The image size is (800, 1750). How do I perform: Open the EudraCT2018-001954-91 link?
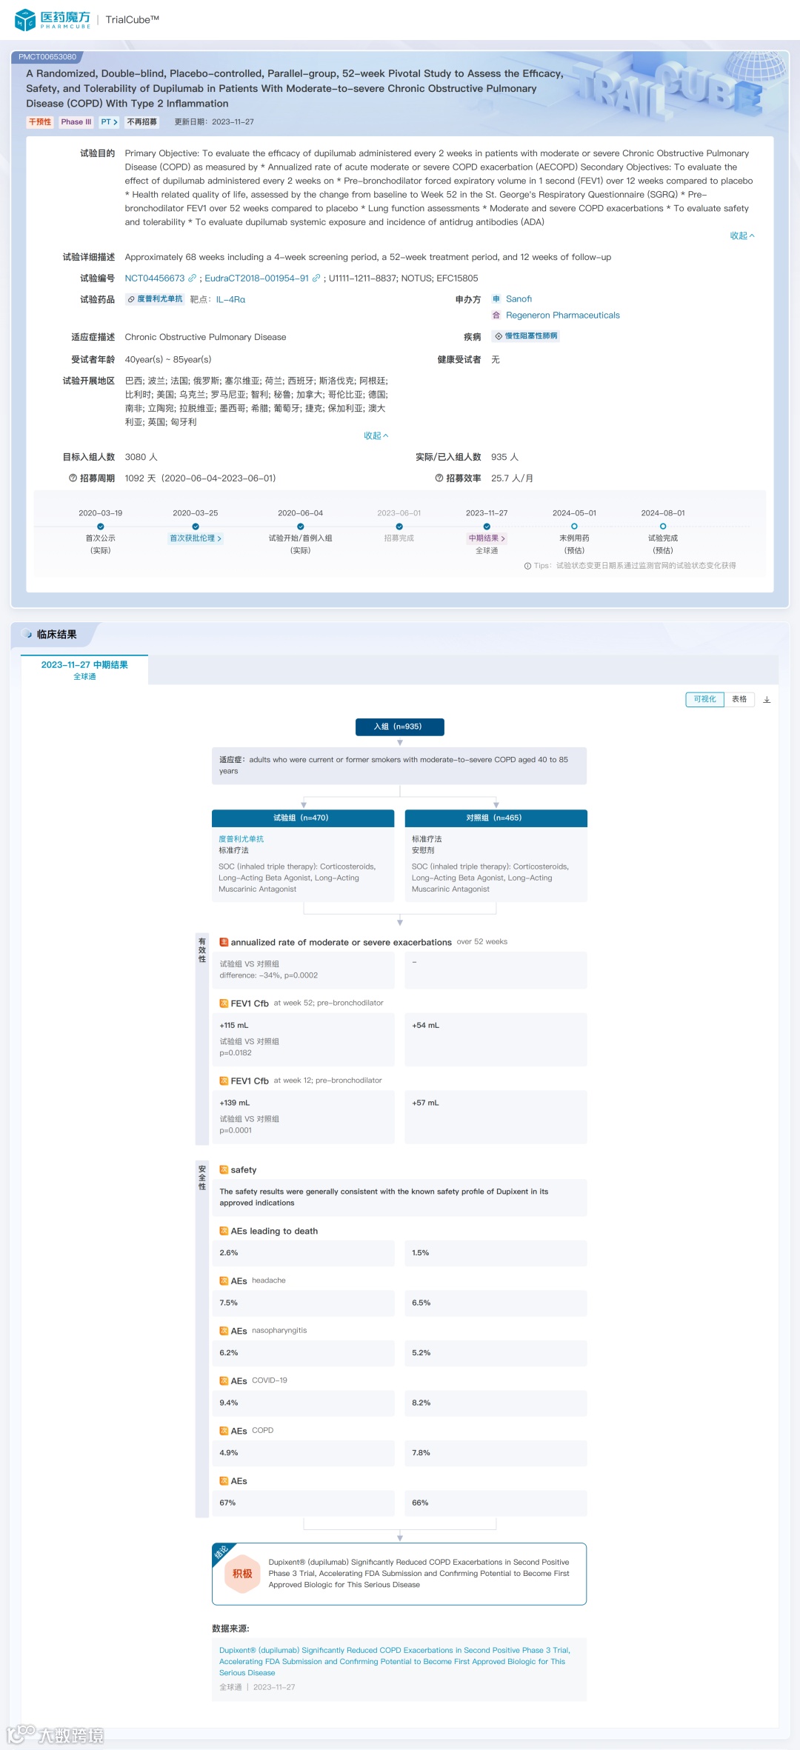coord(256,278)
